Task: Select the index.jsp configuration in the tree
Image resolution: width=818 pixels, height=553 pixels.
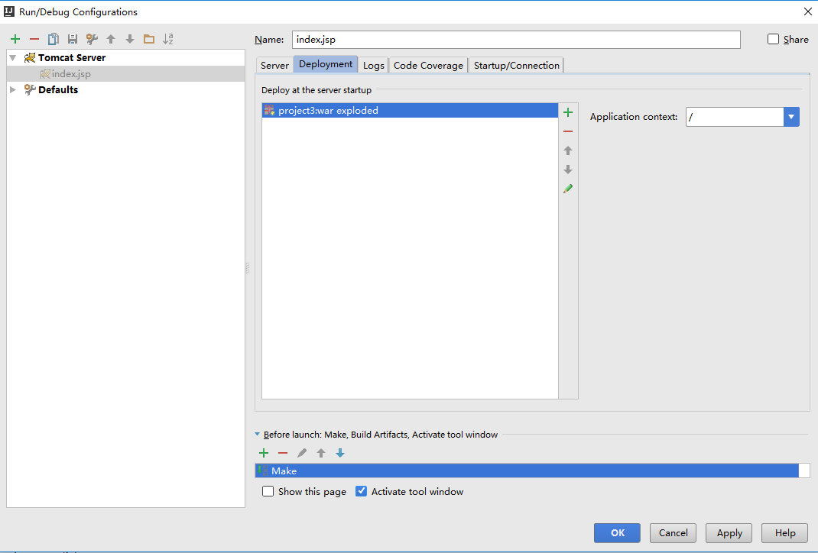Action: pyautogui.click(x=125, y=74)
